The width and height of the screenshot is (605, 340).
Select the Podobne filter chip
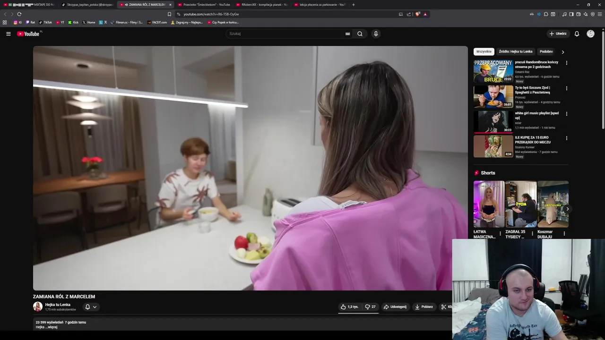pos(546,51)
